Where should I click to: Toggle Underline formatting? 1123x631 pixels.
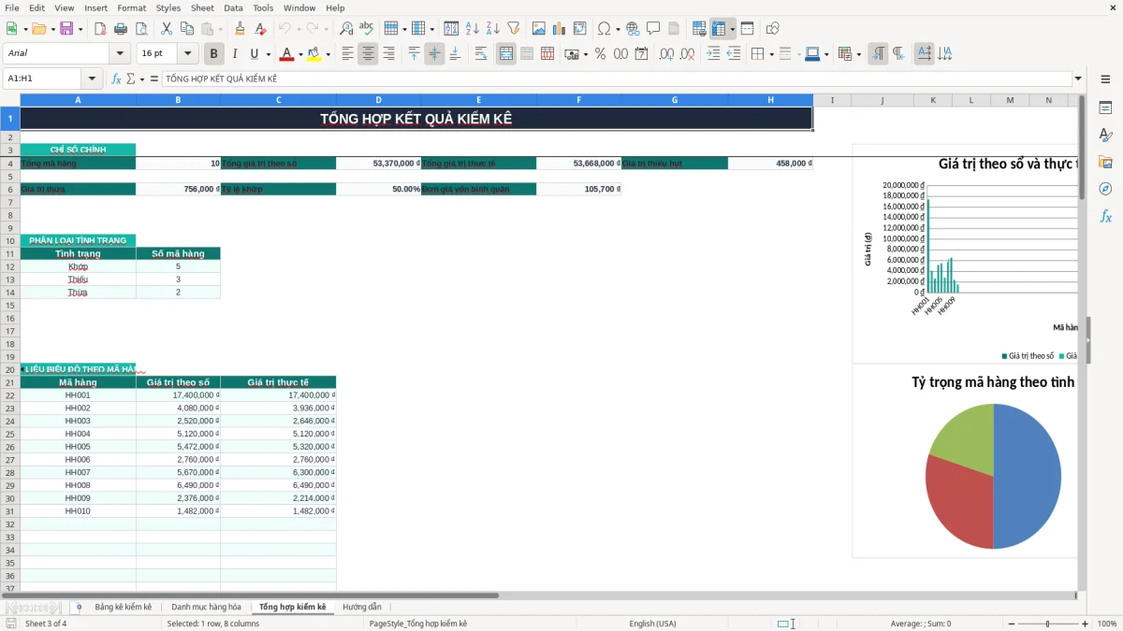click(254, 54)
